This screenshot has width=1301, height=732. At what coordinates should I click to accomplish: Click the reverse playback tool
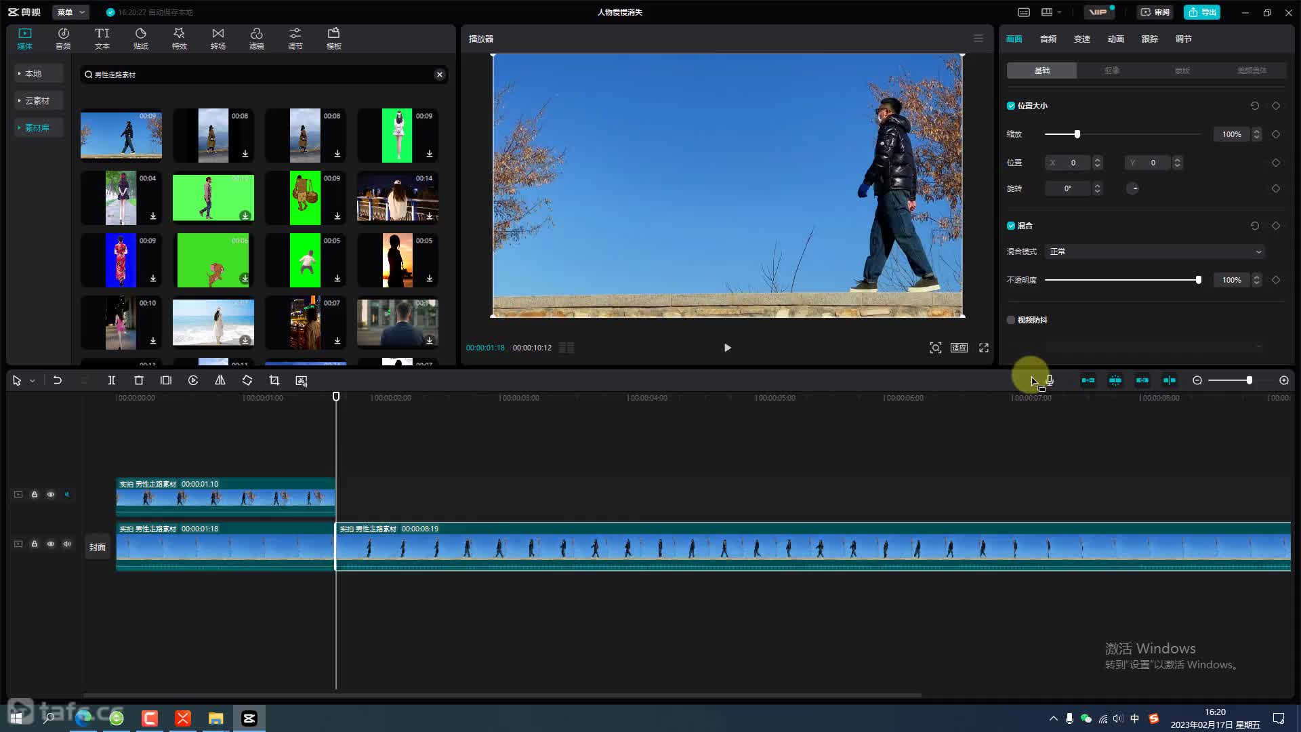[x=193, y=381]
